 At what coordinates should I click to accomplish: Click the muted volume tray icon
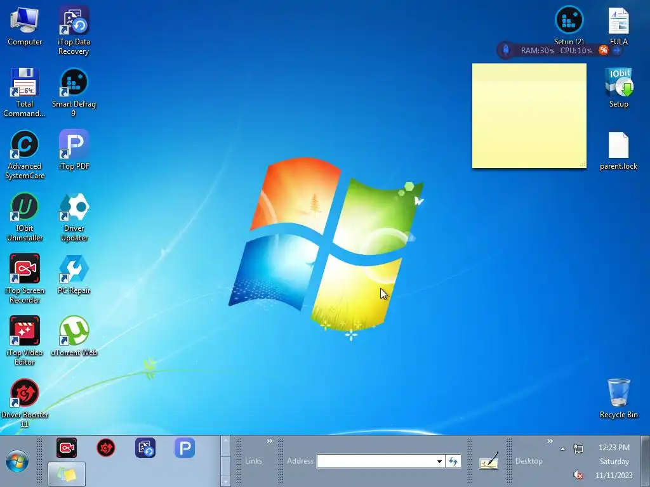[578, 475]
